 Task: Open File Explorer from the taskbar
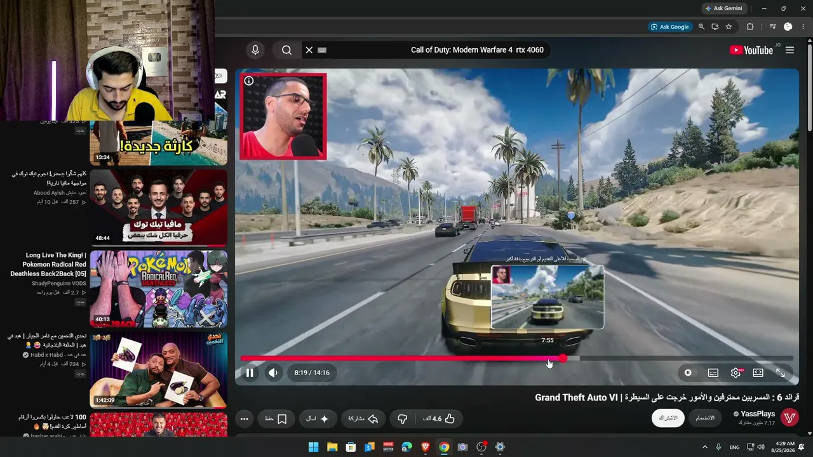[332, 447]
